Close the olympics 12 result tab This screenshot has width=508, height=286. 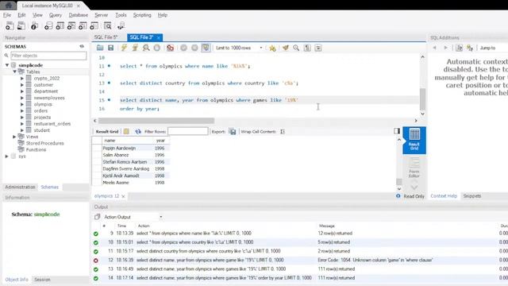pos(123,196)
